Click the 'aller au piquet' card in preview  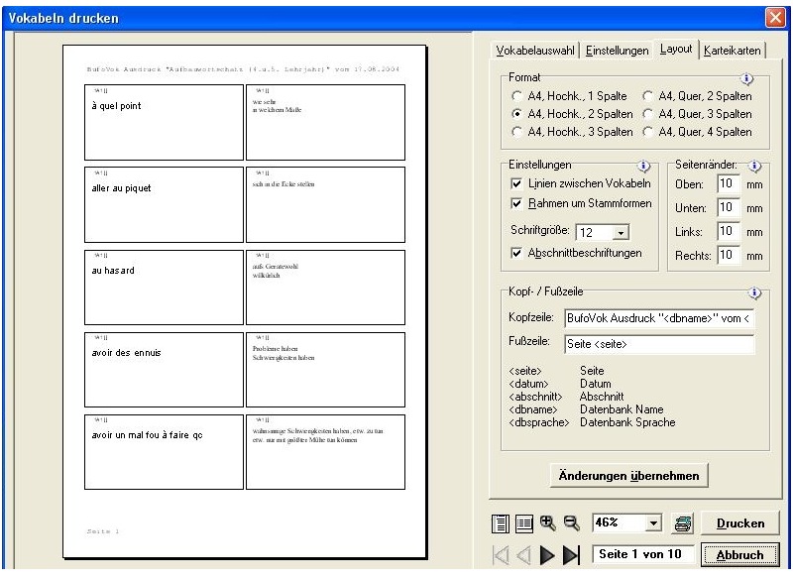click(x=164, y=205)
